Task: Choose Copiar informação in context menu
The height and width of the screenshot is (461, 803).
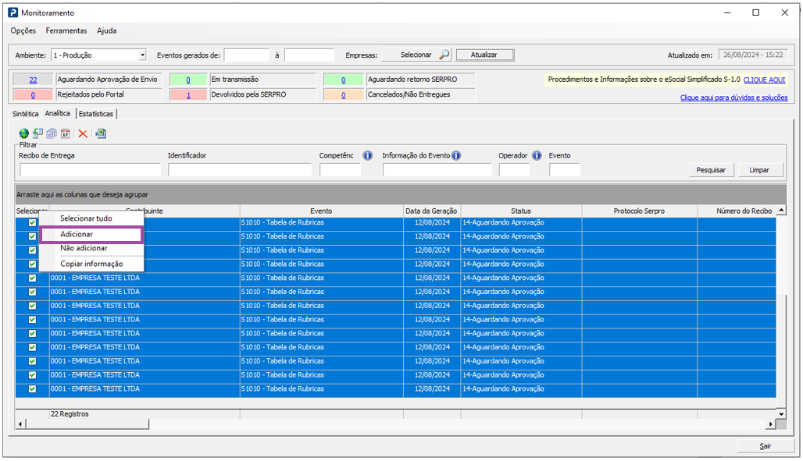Action: click(x=91, y=264)
